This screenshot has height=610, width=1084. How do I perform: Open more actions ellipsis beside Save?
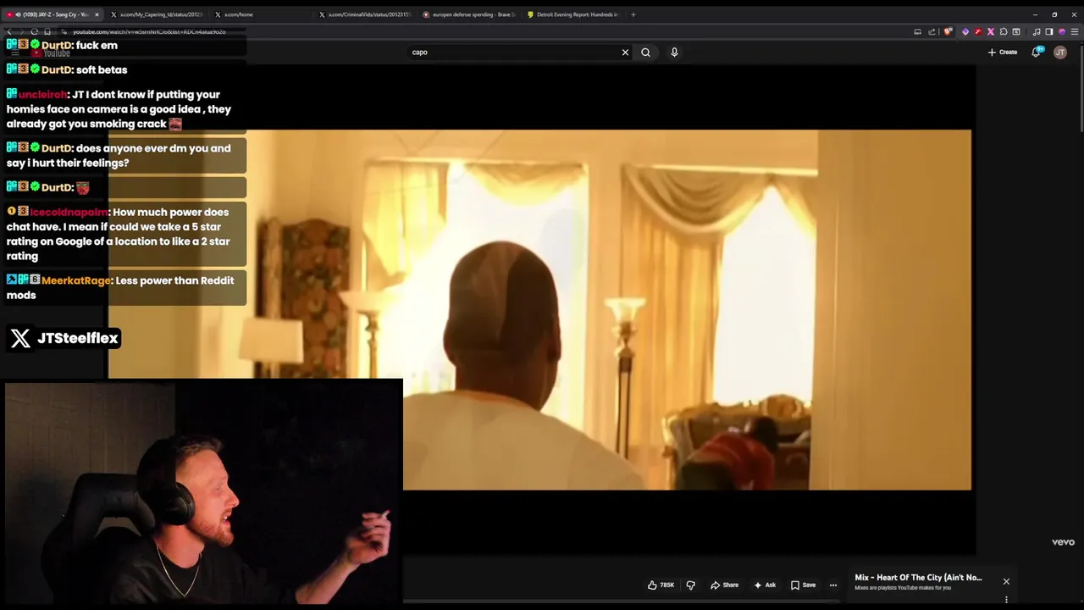tap(833, 585)
